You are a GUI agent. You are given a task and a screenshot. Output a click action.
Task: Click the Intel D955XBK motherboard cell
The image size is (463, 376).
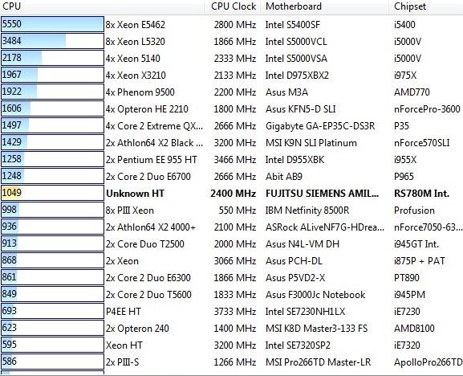click(294, 160)
